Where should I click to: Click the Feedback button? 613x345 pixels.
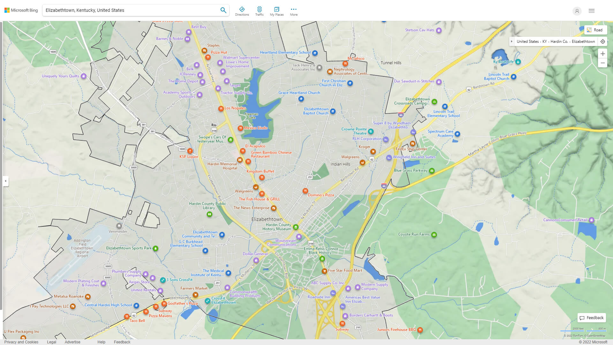tap(591, 318)
